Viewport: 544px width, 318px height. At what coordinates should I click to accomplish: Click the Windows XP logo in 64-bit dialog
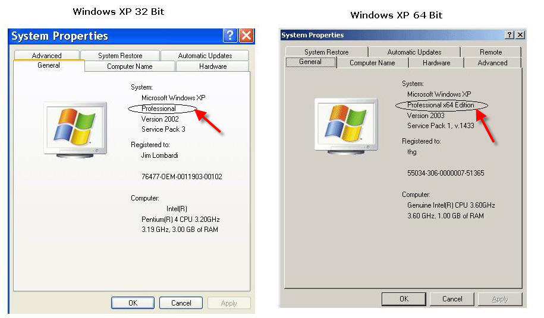(346, 126)
